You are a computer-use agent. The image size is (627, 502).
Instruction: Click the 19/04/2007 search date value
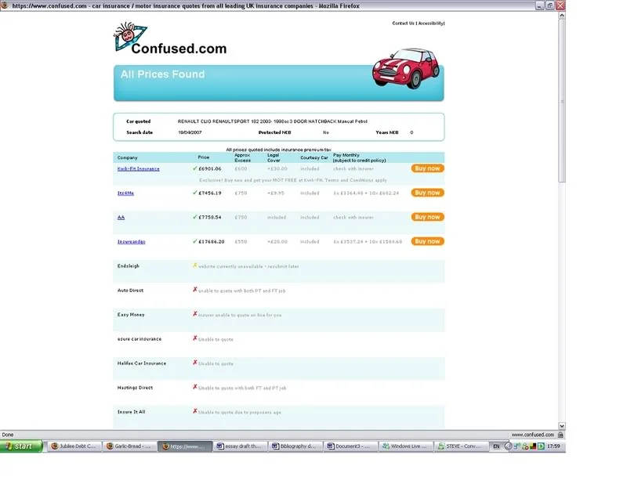point(190,132)
